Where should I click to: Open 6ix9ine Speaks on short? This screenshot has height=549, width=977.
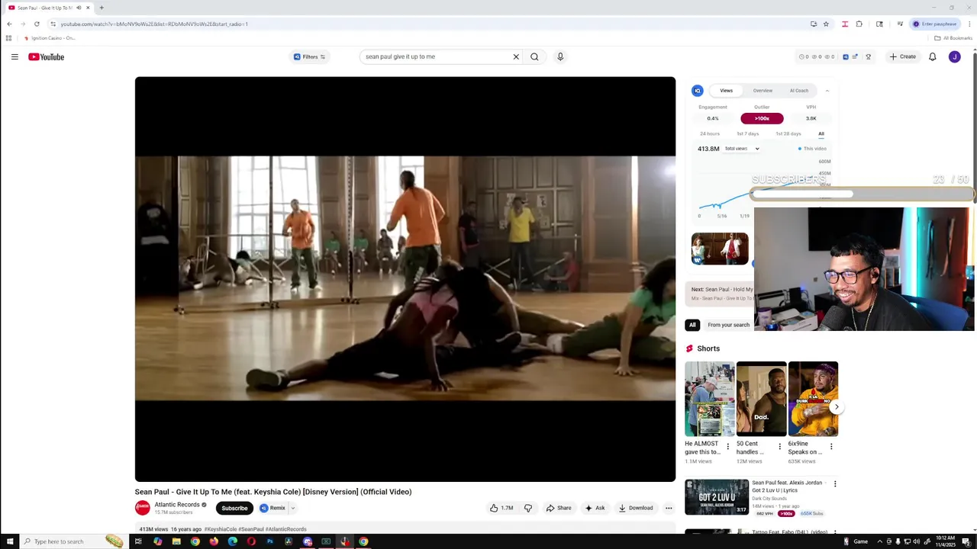813,399
